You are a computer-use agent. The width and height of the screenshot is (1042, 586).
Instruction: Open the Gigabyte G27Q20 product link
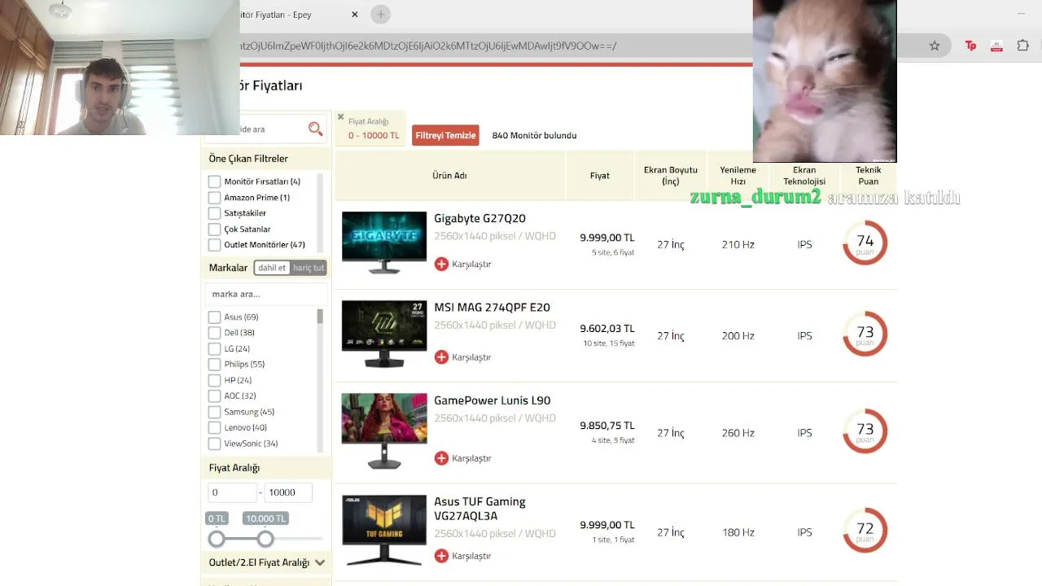coord(479,218)
